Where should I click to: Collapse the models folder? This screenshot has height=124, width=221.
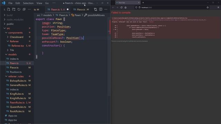pyautogui.click(x=12, y=54)
